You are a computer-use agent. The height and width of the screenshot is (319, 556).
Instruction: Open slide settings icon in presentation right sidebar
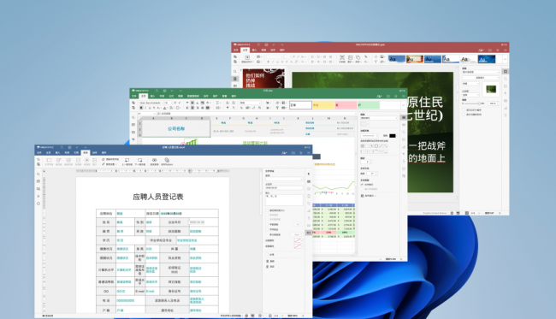click(506, 71)
